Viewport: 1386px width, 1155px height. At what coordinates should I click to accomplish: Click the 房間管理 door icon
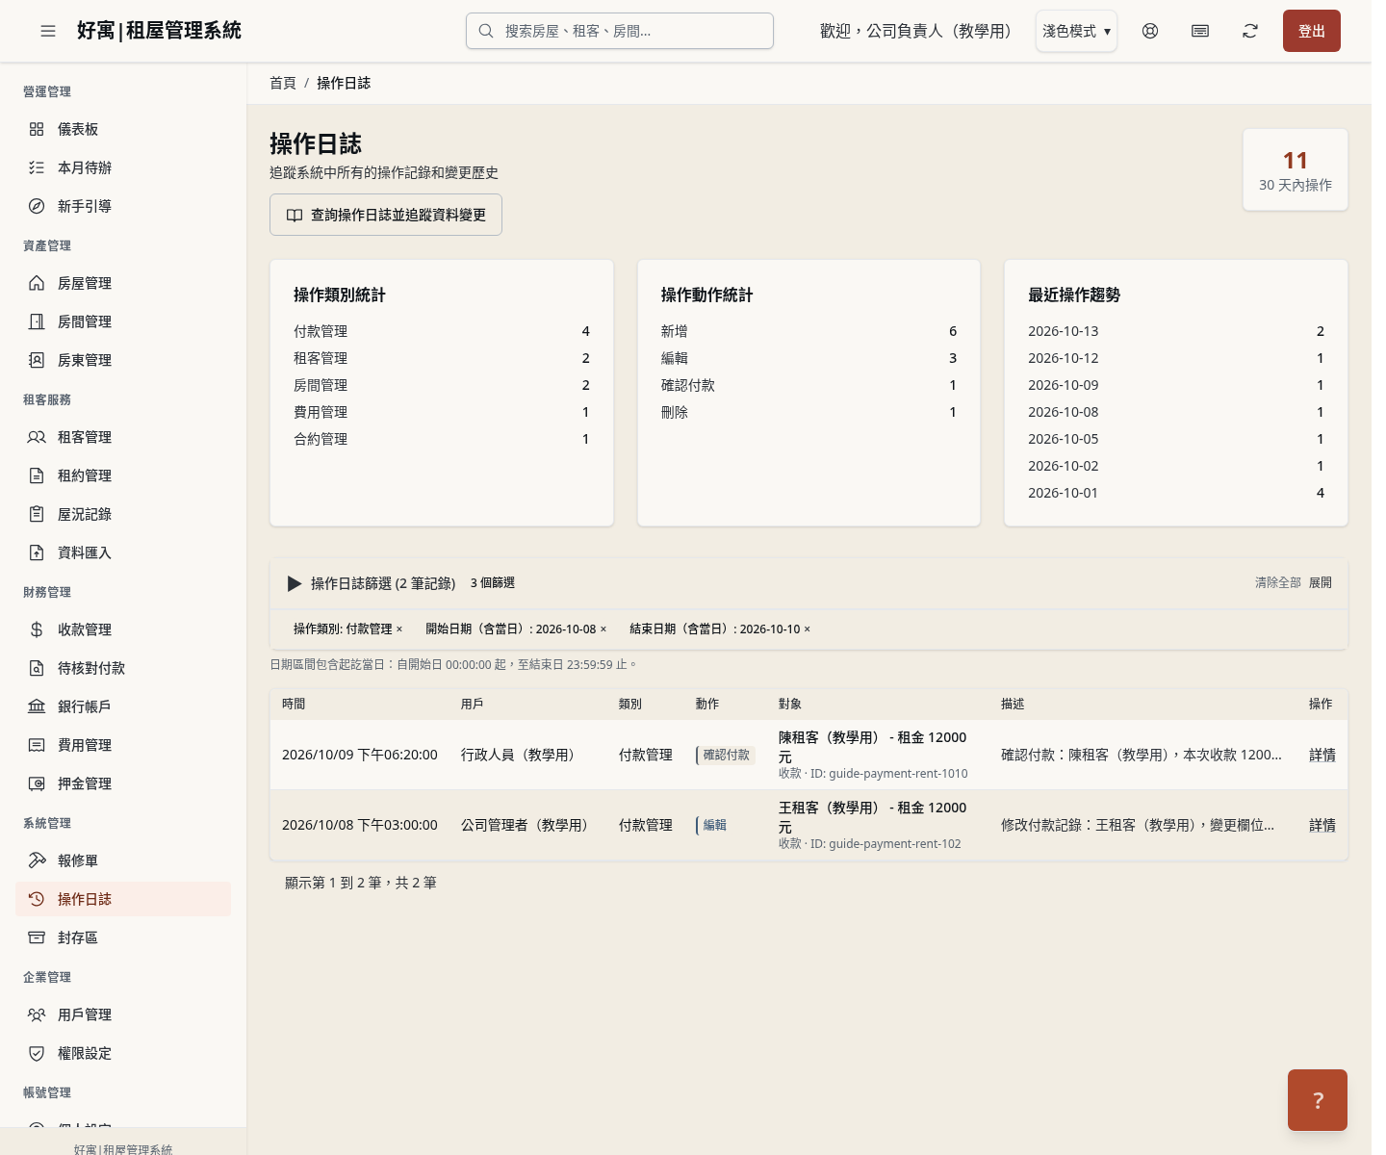pyautogui.click(x=37, y=321)
